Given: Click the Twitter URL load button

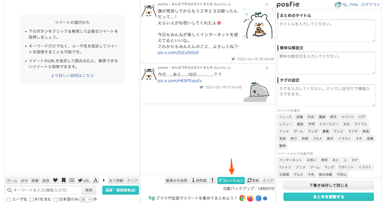Looking at the screenshot, I should [84, 180].
